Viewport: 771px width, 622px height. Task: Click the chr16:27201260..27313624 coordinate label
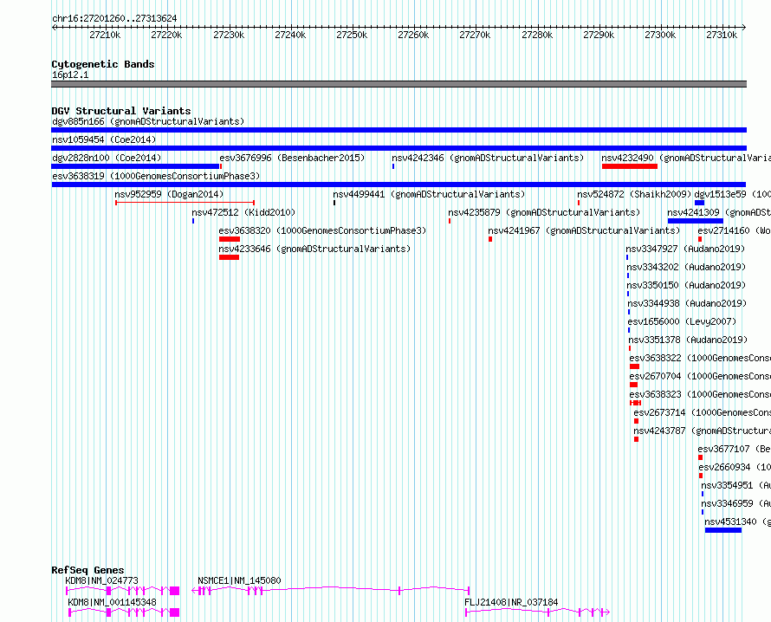[x=114, y=18]
